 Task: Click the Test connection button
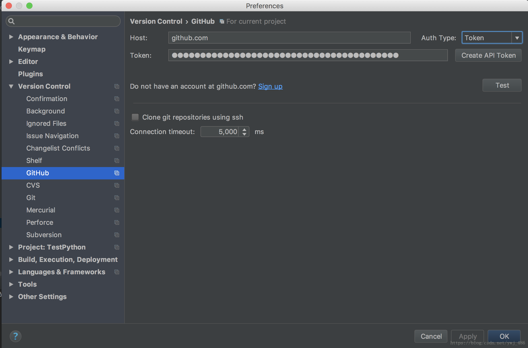[x=502, y=85]
